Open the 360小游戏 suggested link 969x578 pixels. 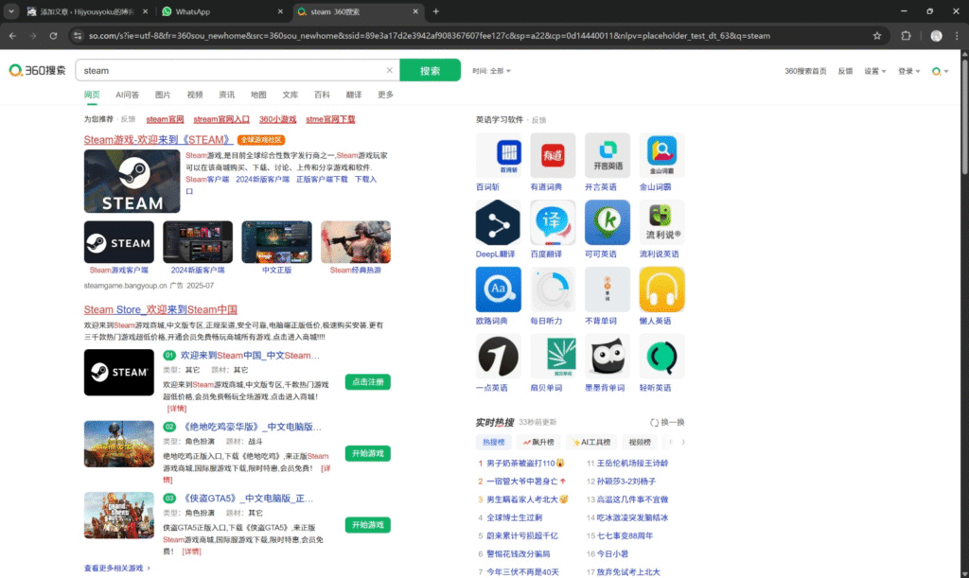coord(277,119)
